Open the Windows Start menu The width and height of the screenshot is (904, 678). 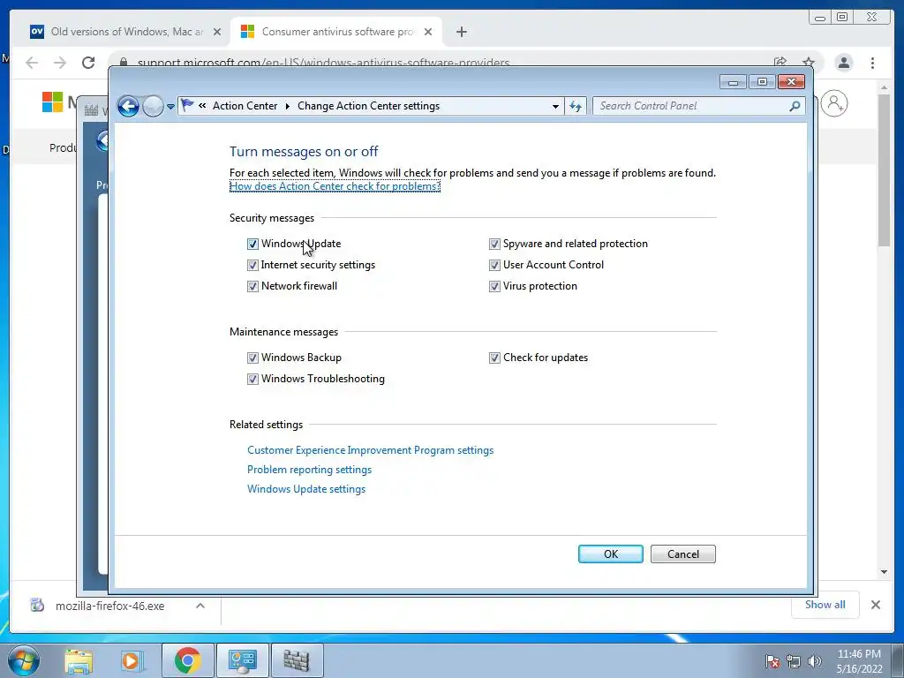[24, 660]
